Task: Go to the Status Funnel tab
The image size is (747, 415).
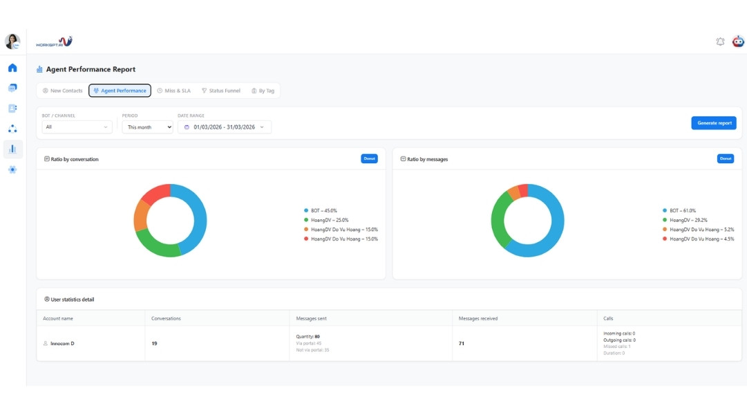Action: pyautogui.click(x=221, y=91)
